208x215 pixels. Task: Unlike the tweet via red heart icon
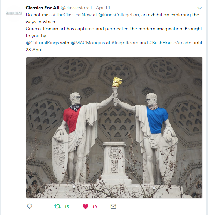click(86, 206)
